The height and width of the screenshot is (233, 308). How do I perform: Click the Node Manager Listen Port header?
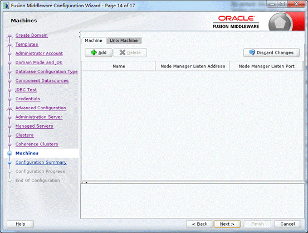pos(266,66)
